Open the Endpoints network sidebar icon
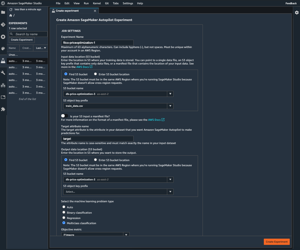300x250 pixels. [3, 85]
